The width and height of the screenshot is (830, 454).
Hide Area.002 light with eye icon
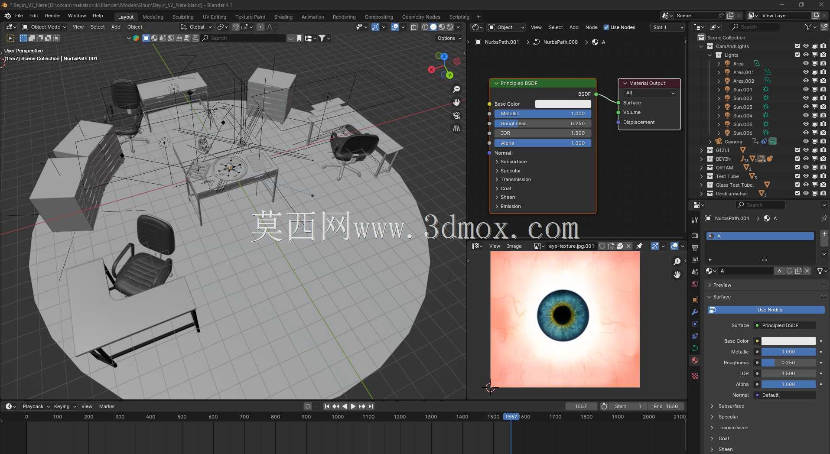pos(806,81)
